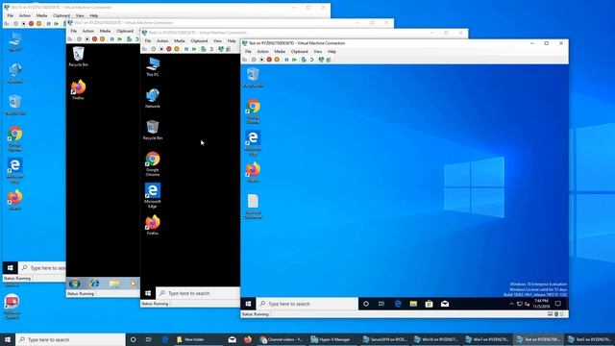Open Windows Explorer folder in Win7 VM taskbar
Viewport: 615px width, 346px height.
[114, 284]
